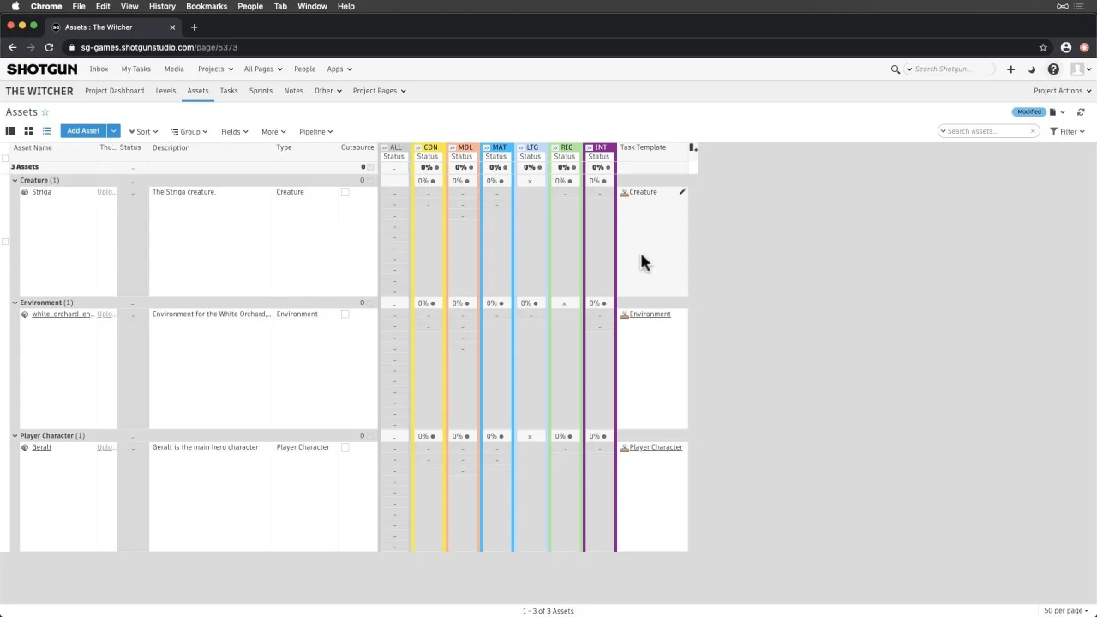Click the Geralt asset cube icon
Screen dimensions: 1097x617
(25, 447)
